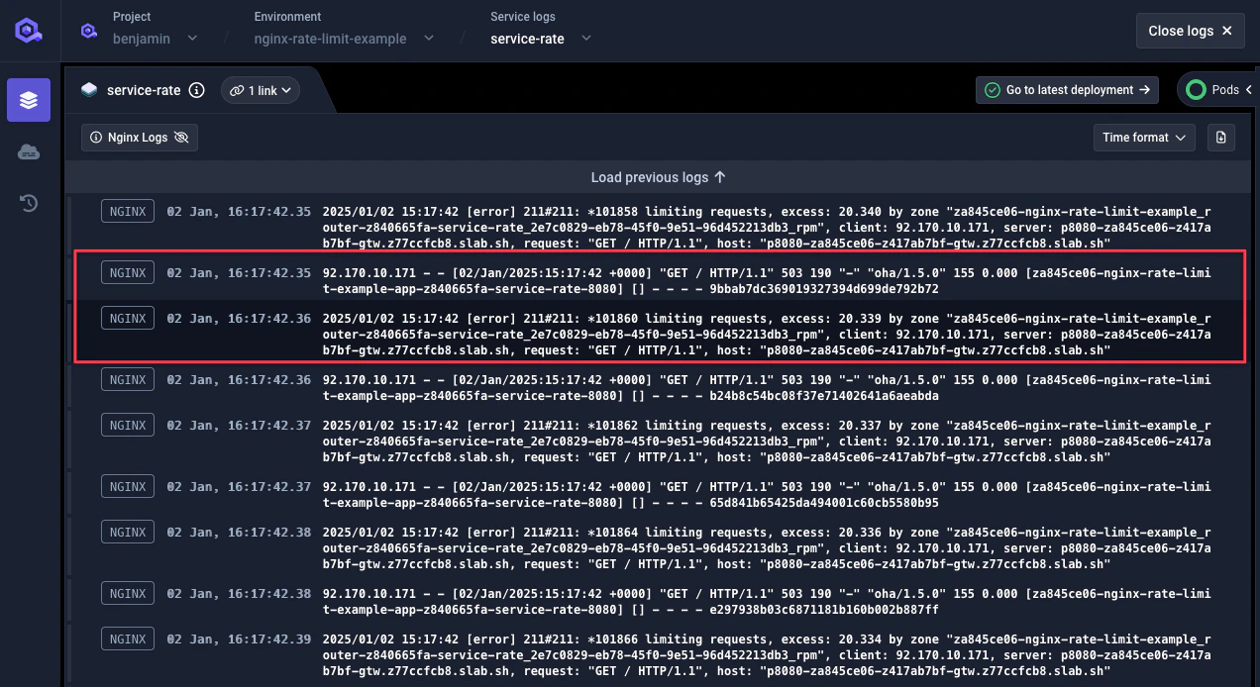This screenshot has width=1260, height=687.
Task: Hide nginx log entries via Nginx Logs button
Action: (x=140, y=138)
